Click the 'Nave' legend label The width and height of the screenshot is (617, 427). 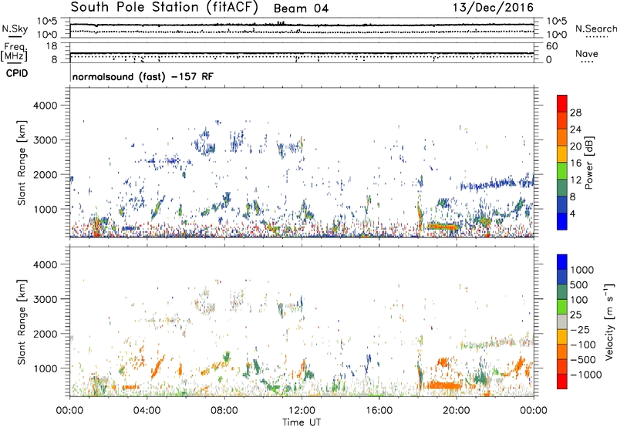(x=587, y=53)
